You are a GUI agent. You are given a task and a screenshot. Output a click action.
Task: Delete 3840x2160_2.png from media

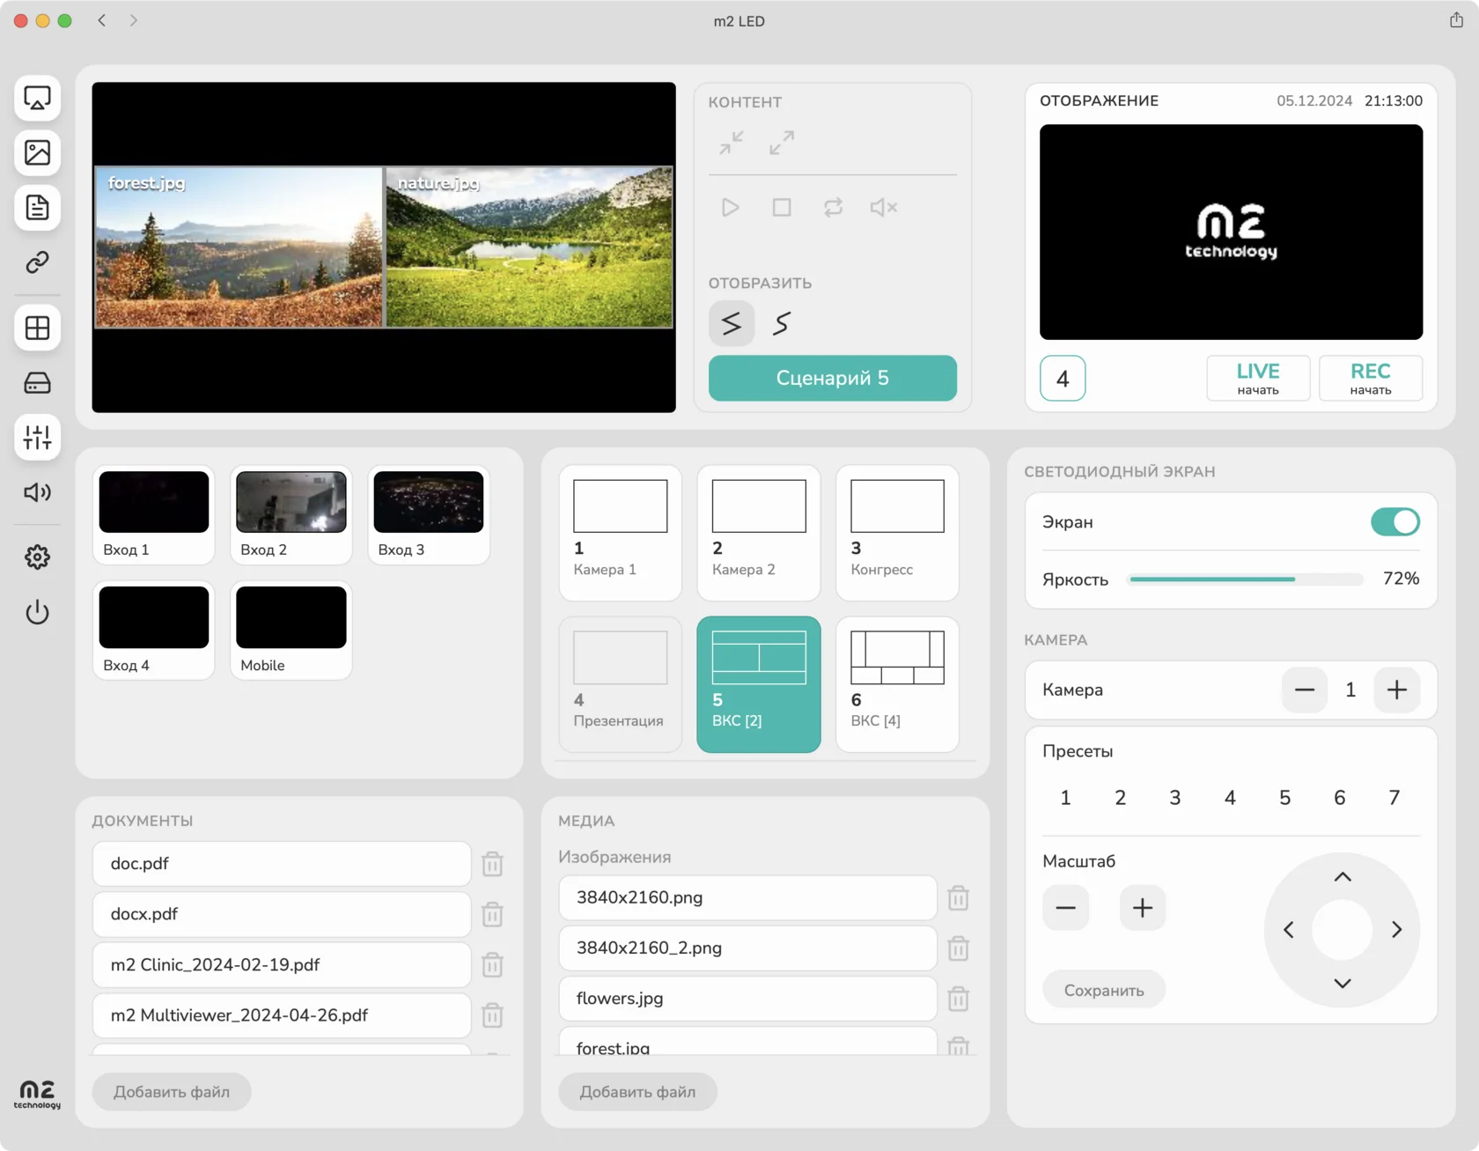tap(959, 948)
